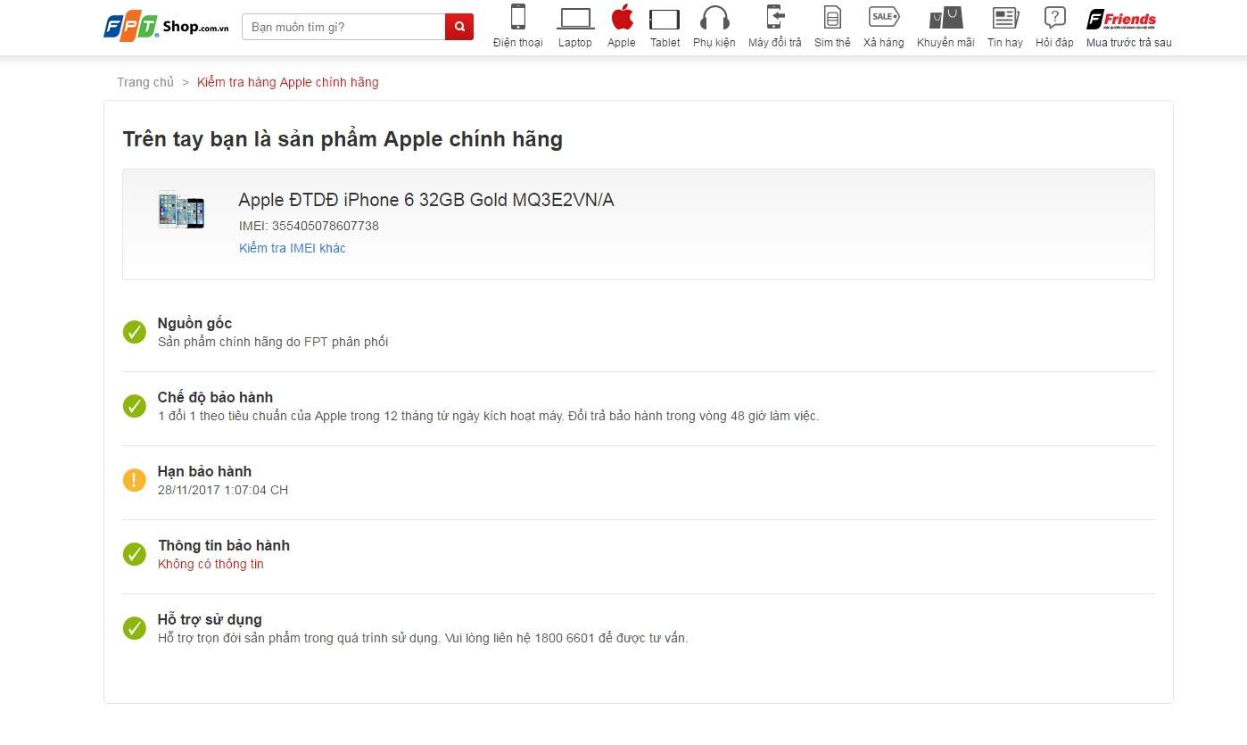Click the orange warning icon beside Hạn bảo hành
Image resolution: width=1247 pixels, height=745 pixels.
click(135, 480)
